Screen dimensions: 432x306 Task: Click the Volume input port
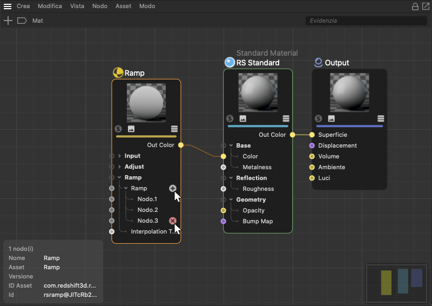pyautogui.click(x=312, y=156)
